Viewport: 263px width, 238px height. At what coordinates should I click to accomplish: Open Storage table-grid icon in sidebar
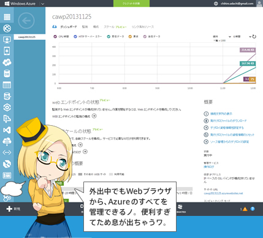pyautogui.click(x=7, y=85)
